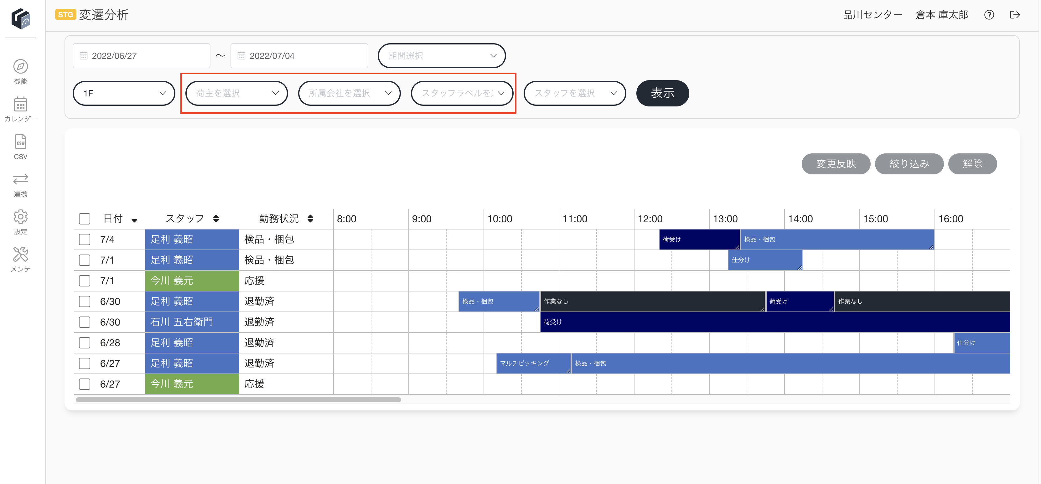This screenshot has width=1041, height=484.
Task: Open the メンテ tools icon
Action: click(x=21, y=255)
